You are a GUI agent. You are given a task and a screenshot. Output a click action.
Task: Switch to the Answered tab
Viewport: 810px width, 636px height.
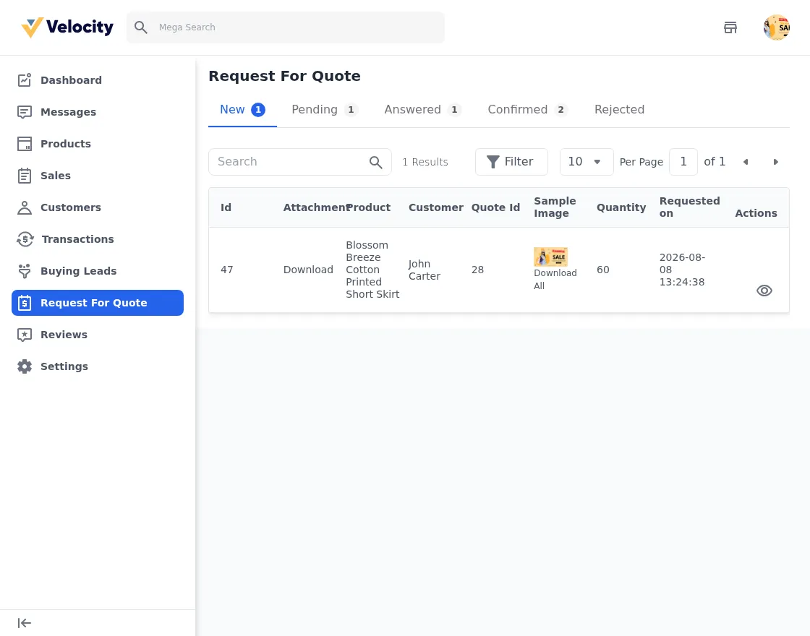coord(422,110)
